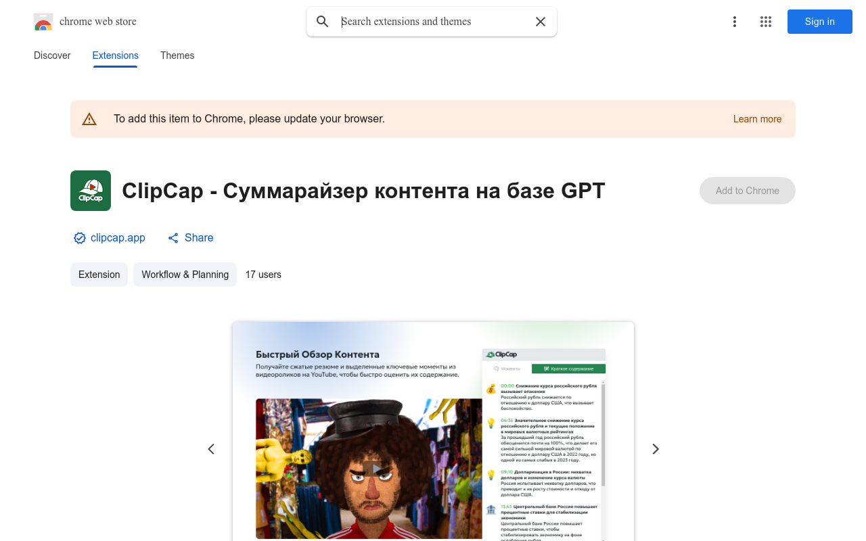Focus the Search extensions and themes field
Screen dimensions: 866x541
tap(433, 22)
